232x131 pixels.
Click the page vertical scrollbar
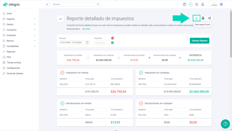click(x=231, y=34)
